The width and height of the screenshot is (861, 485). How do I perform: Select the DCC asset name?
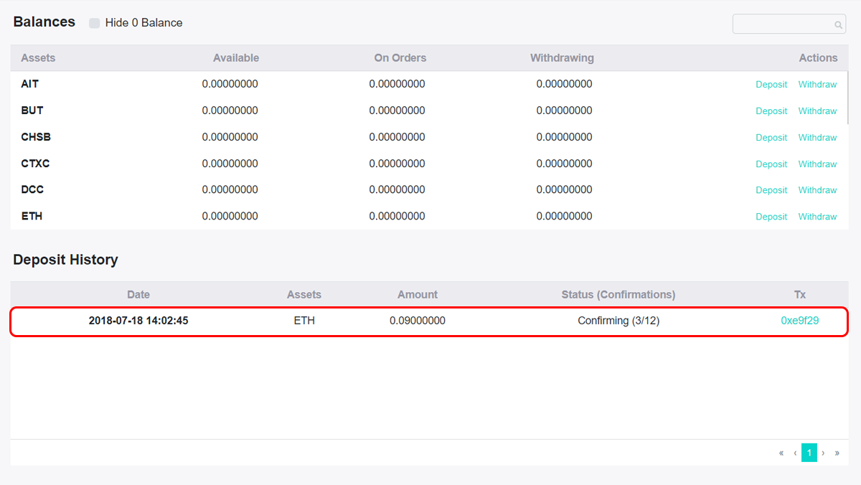(x=32, y=189)
